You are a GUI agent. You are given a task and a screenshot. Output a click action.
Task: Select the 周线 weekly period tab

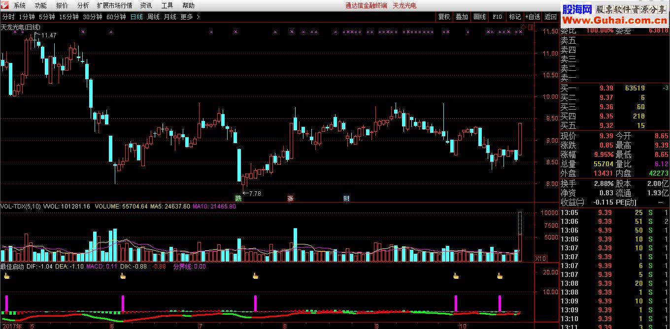coord(153,17)
